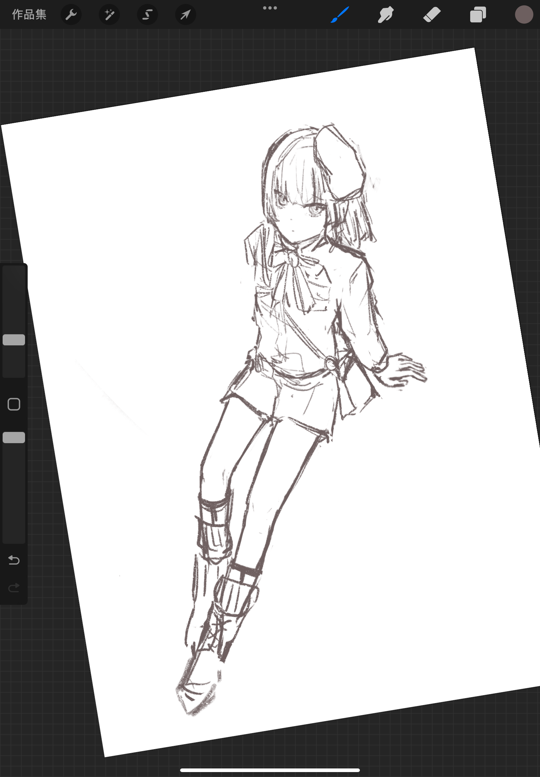This screenshot has height=777, width=540.
Task: Select the Eraser tool
Action: pos(432,14)
